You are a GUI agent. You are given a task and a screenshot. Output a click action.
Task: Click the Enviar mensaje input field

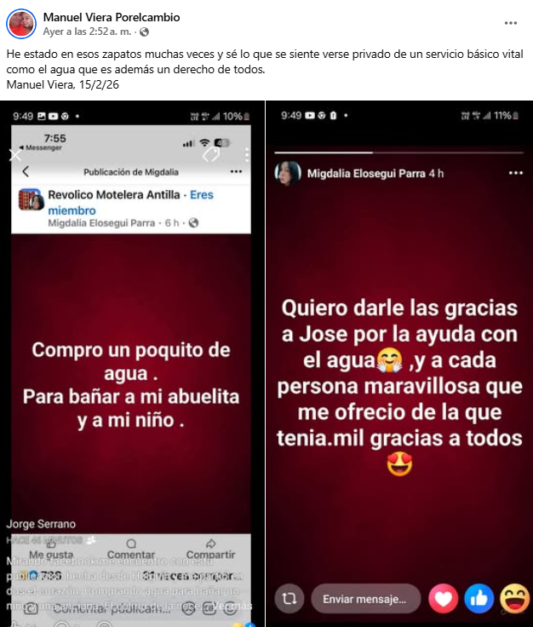point(366,599)
